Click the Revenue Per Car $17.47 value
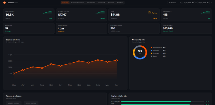Viewport: 215px width, 105px height. click(x=63, y=15)
